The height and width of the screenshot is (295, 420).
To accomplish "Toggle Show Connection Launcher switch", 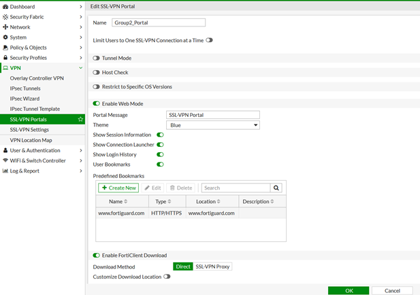I will 160,145.
